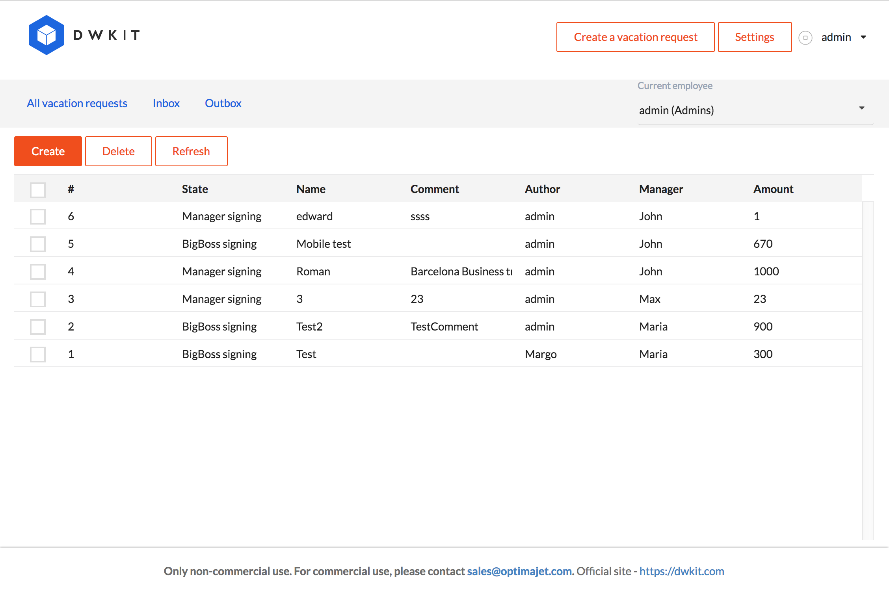Open the Inbox tab
Screen dimensions: 889x598
pos(166,103)
